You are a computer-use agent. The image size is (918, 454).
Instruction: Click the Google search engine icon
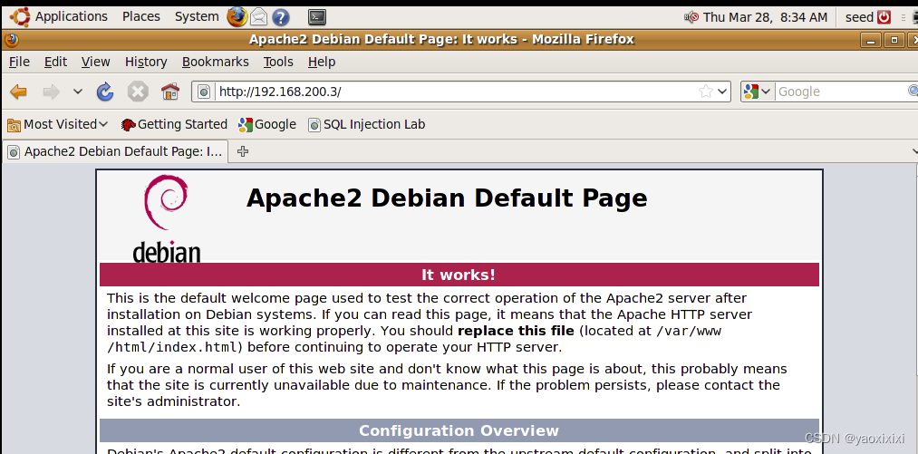(x=750, y=92)
